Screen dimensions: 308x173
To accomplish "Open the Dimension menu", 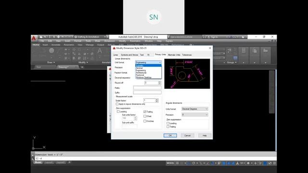I will point(109,41).
